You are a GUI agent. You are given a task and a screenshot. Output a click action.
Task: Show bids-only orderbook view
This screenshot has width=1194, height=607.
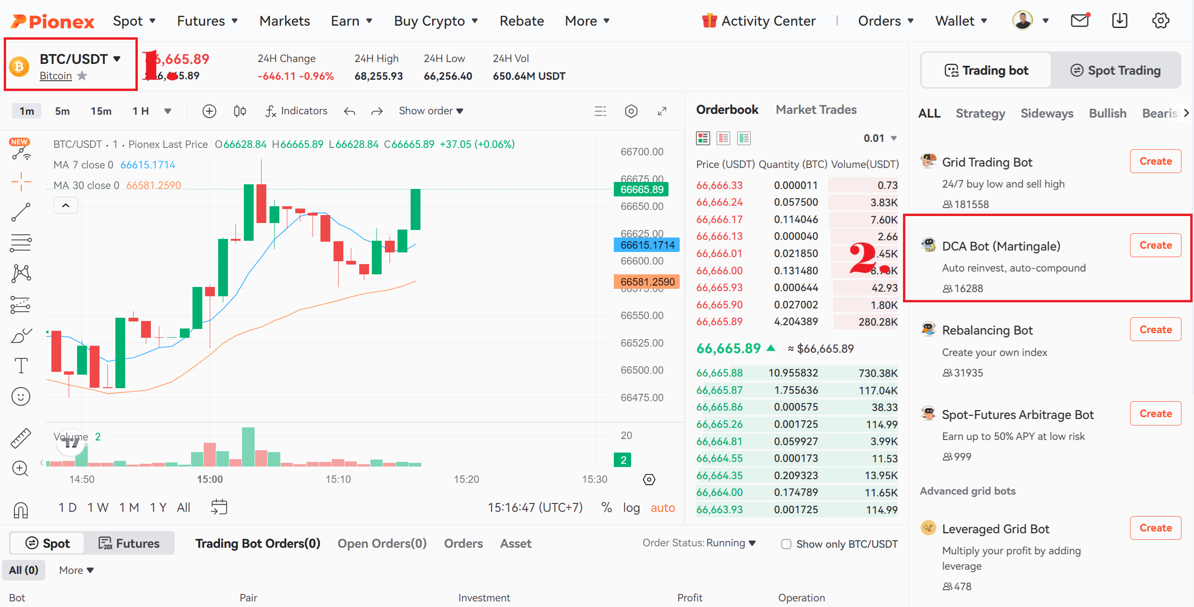[x=744, y=138]
